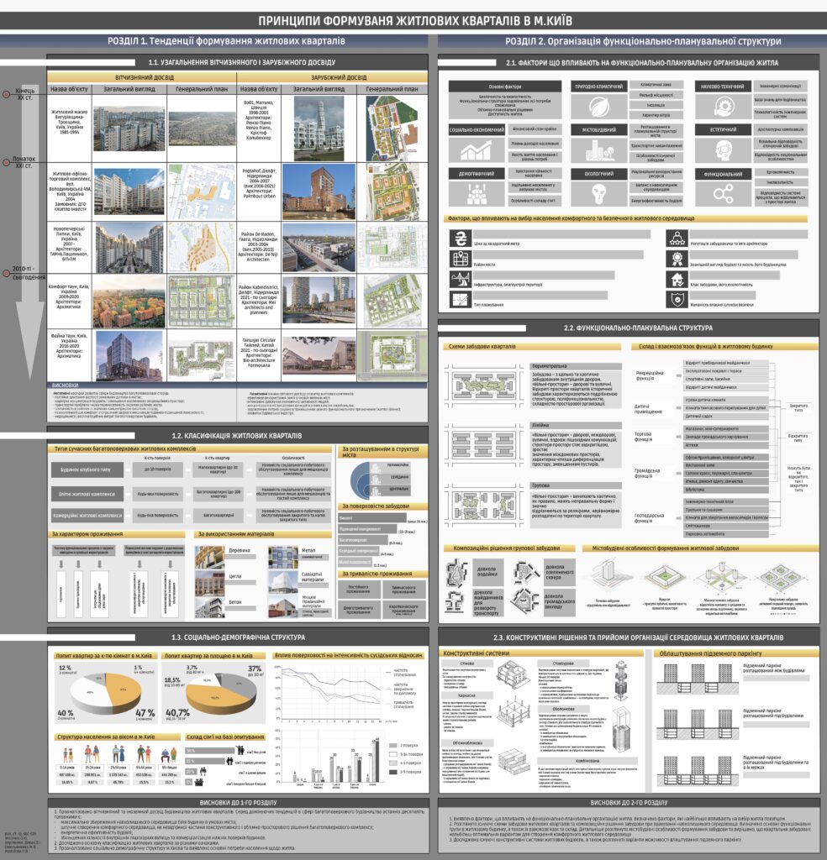Click the house with checkmark class icon
This screenshot has width=827, height=860.
coord(677,279)
